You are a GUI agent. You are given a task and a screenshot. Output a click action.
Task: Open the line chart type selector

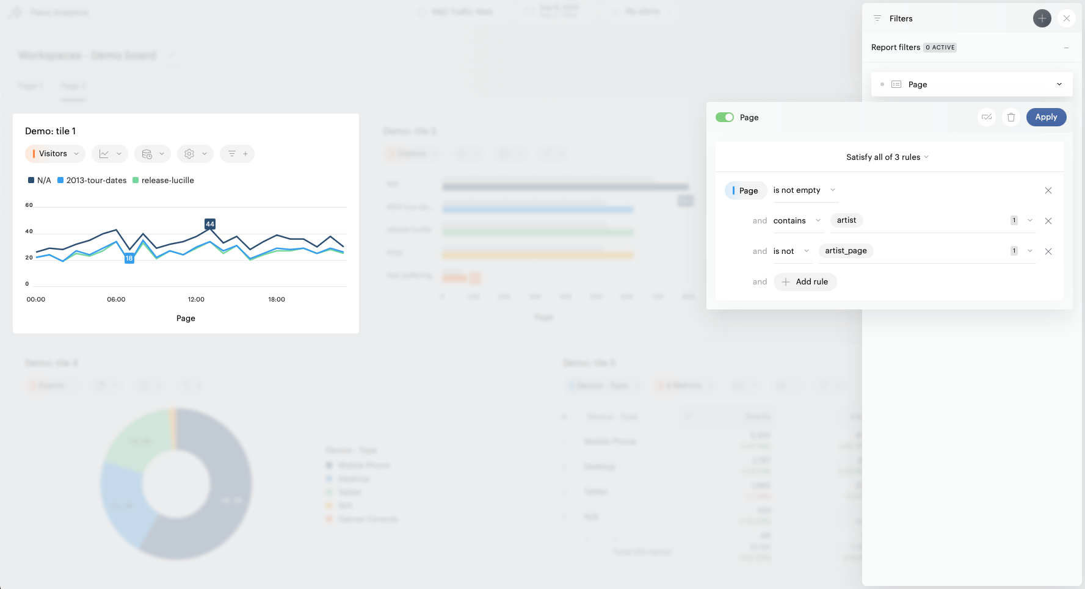(110, 154)
